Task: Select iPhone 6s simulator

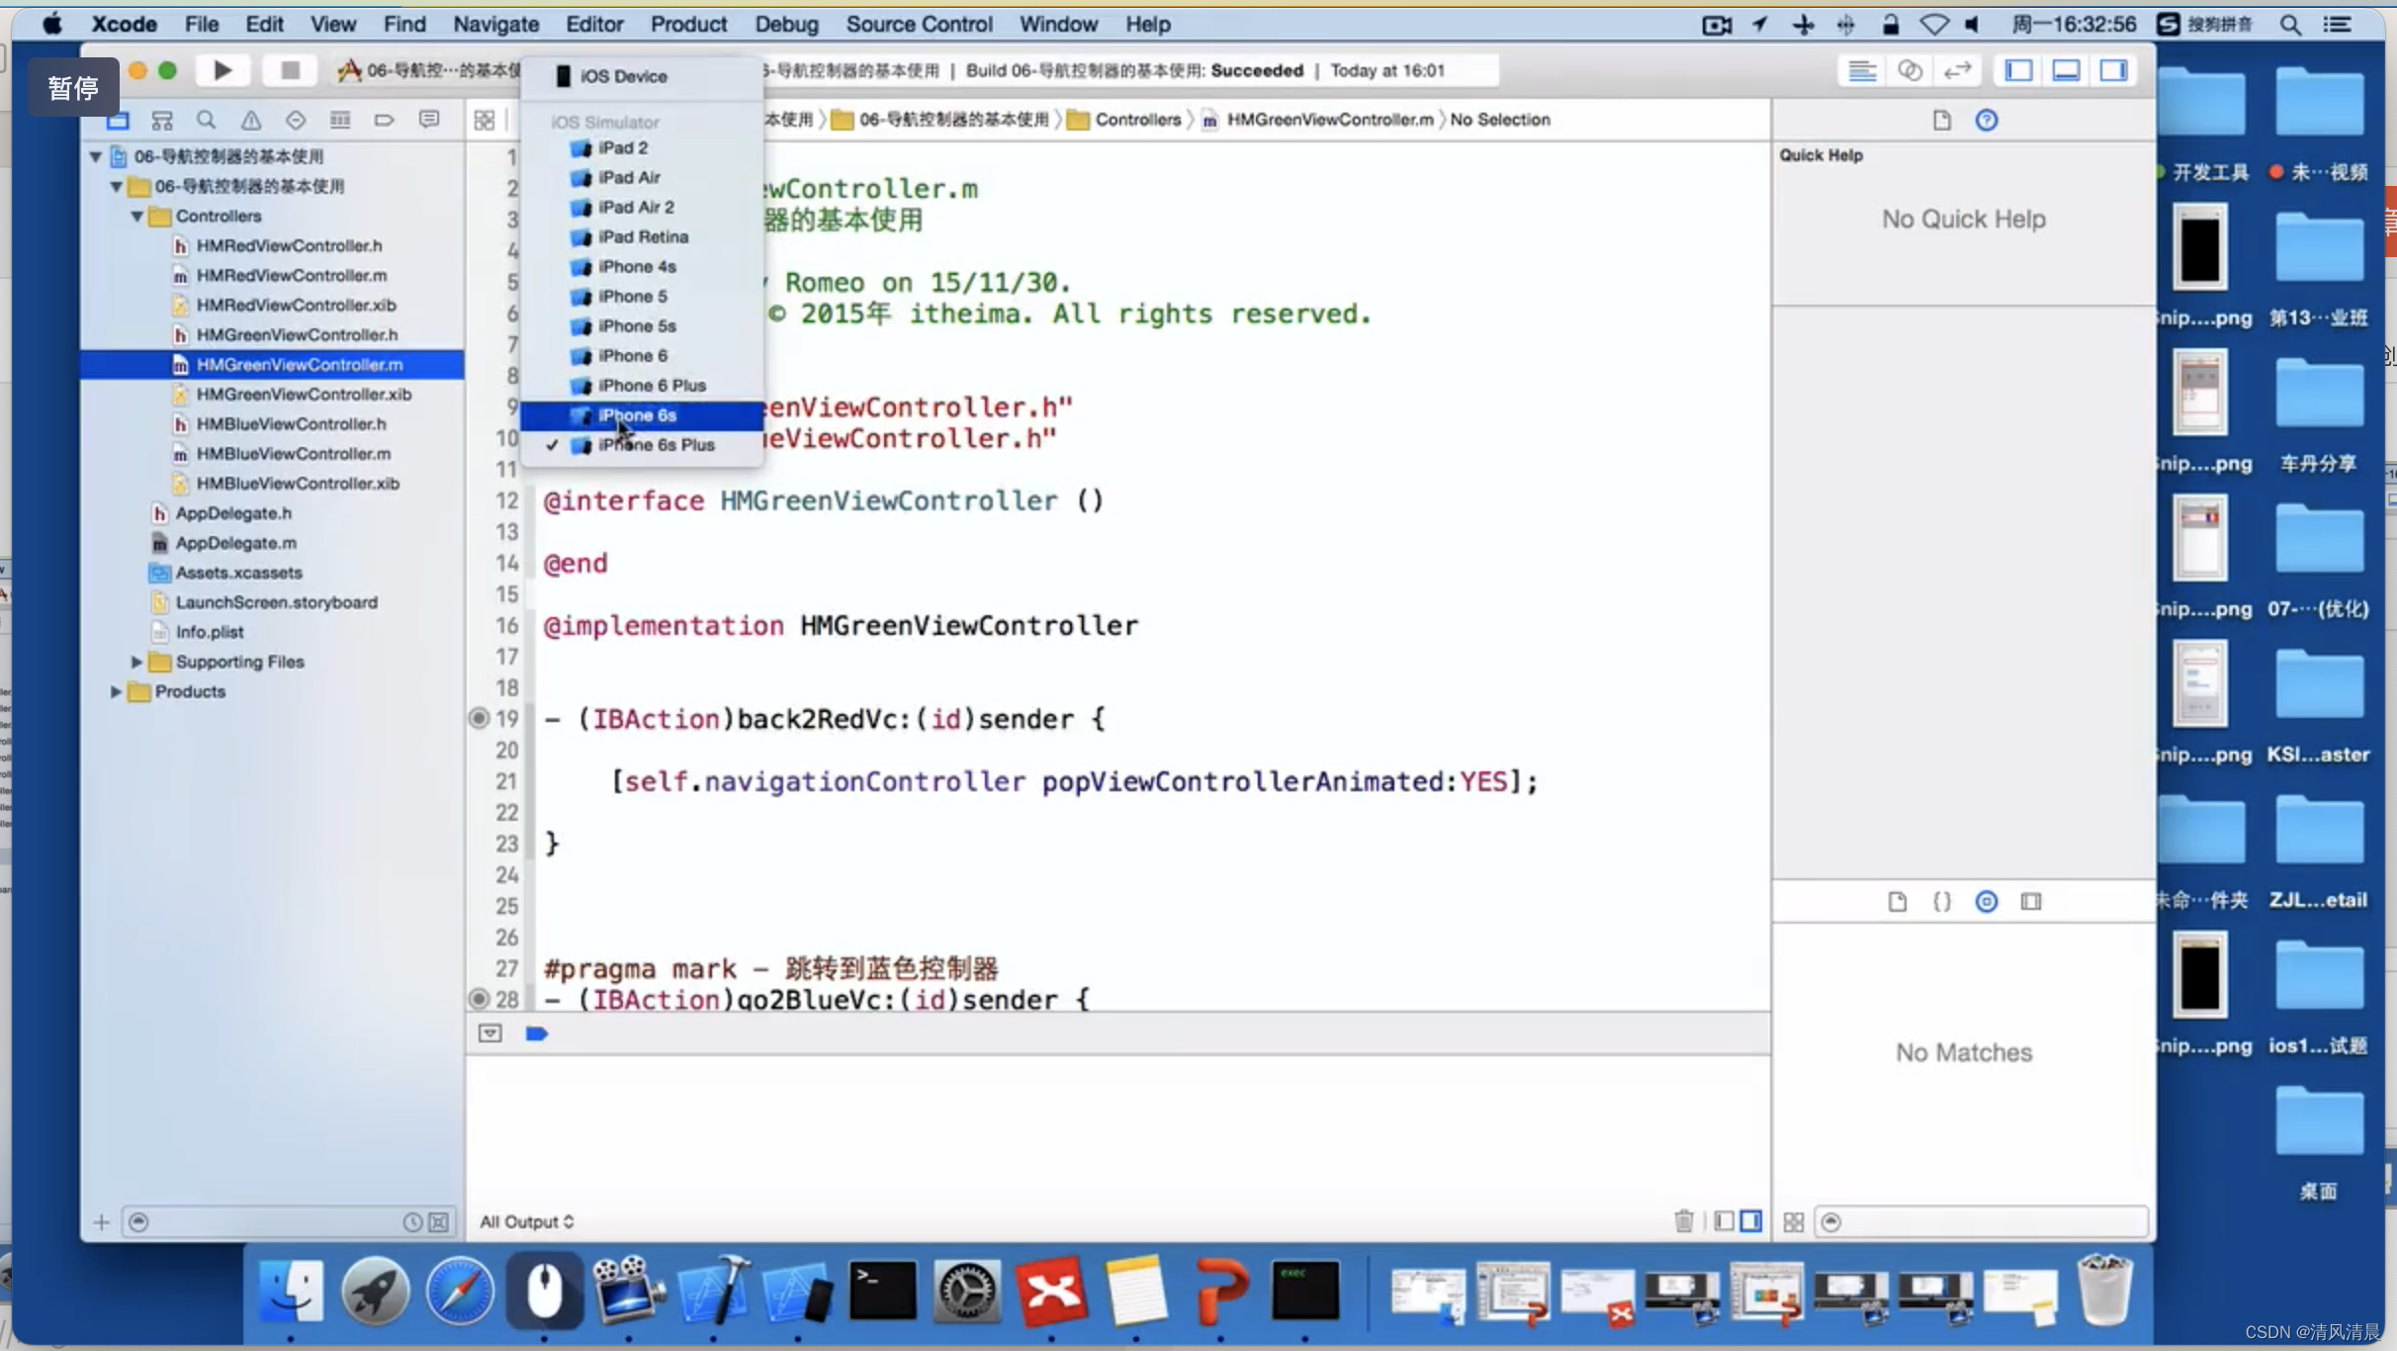Action: (642, 415)
